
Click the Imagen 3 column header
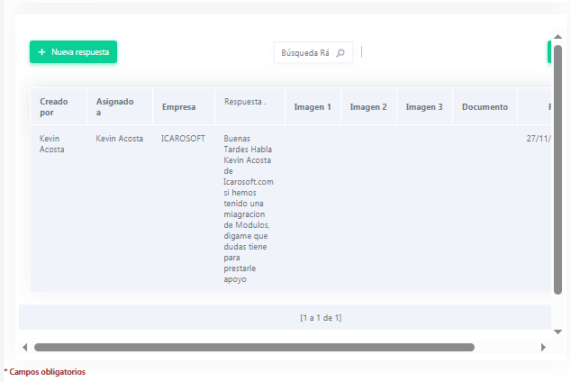point(424,107)
